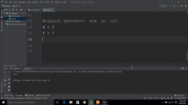Open the VCS menu
Viewport: 188px width, 105px height.
[52, 2]
